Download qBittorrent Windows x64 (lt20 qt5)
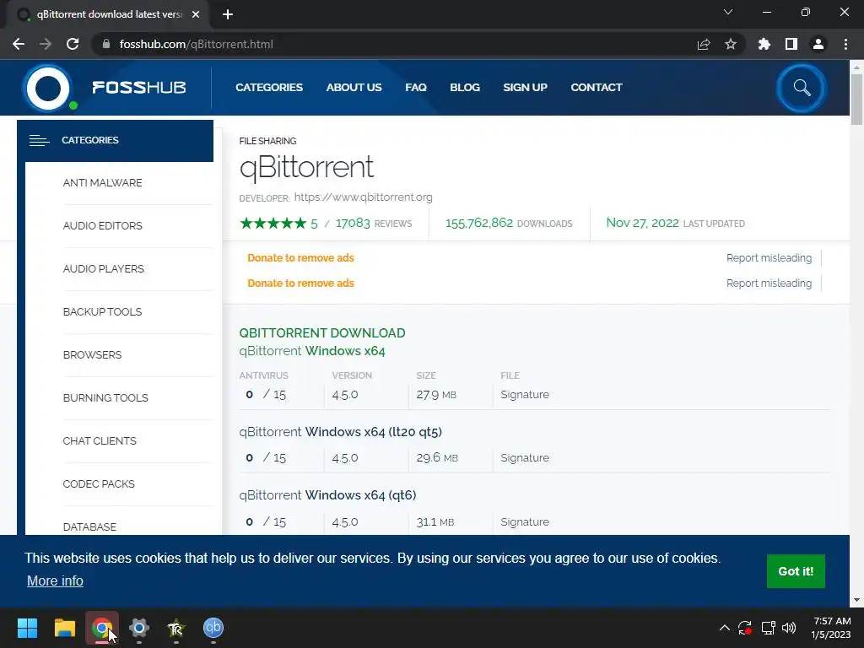The height and width of the screenshot is (648, 864). pyautogui.click(x=341, y=432)
